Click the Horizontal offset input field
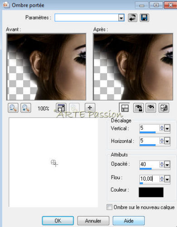The height and width of the screenshot is (227, 177). [x=149, y=141]
